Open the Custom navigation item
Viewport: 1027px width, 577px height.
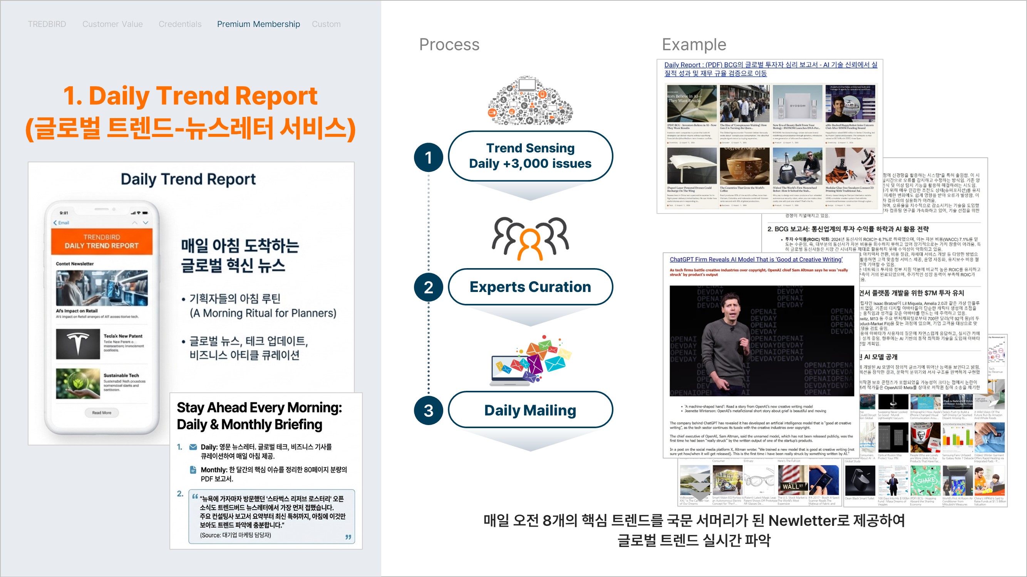(x=326, y=24)
